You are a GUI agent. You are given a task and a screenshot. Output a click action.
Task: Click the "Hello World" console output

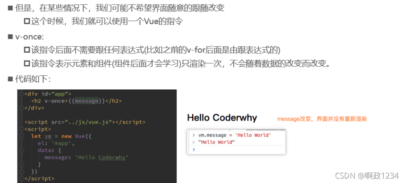tap(217, 142)
